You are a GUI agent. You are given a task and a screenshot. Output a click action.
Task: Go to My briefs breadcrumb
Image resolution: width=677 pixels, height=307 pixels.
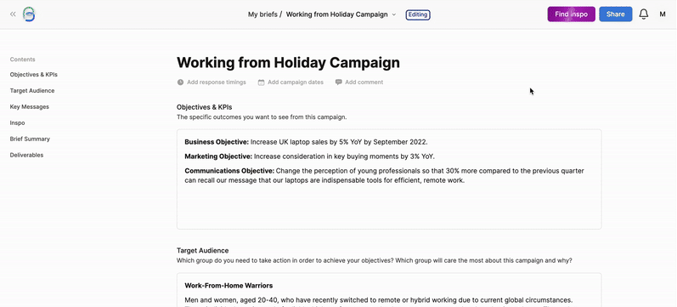click(262, 14)
